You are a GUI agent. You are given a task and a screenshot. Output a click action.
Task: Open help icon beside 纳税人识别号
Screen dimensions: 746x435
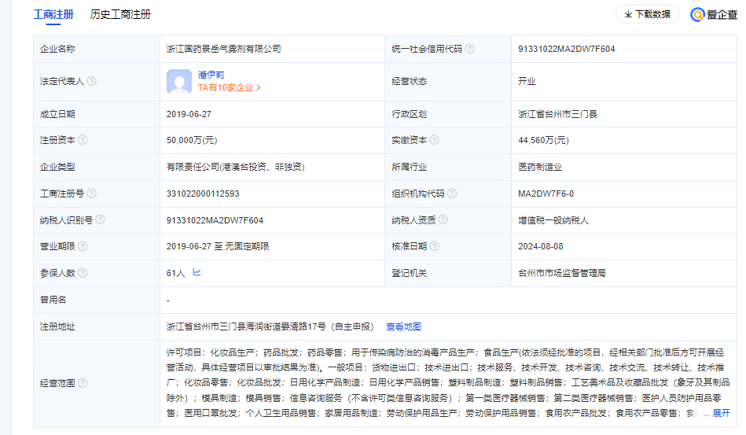pyautogui.click(x=100, y=219)
